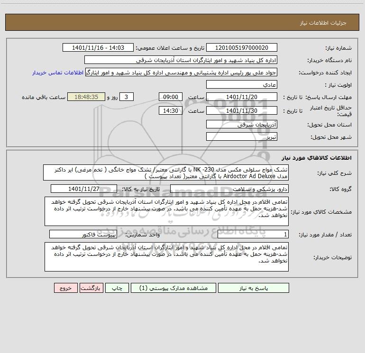Open 'اطلاعات تماس خریدار' link

(x=58, y=72)
